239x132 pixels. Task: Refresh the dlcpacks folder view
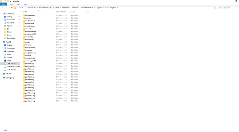pos(215,8)
